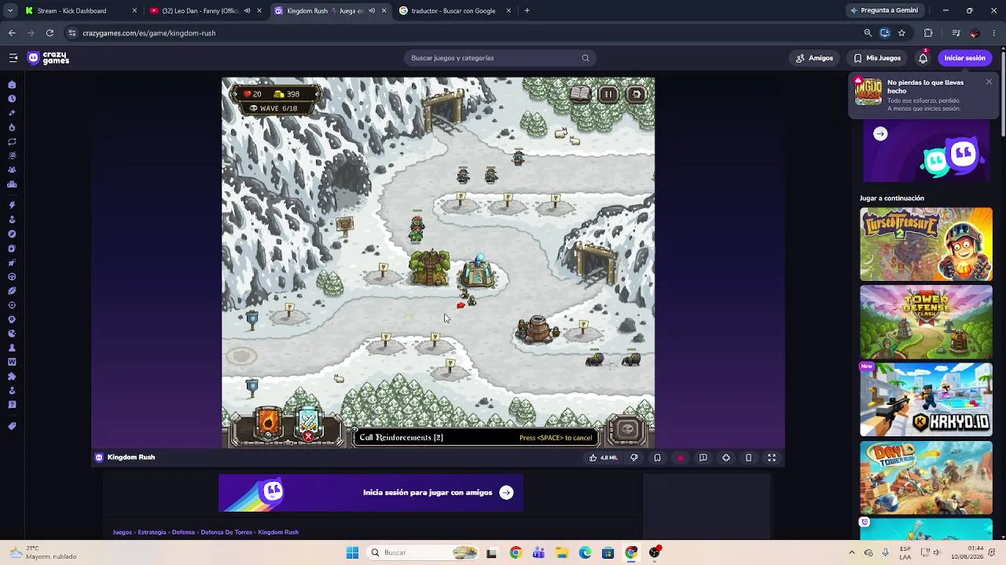Screen dimensions: 1006x565
Task: Open the Defensa breadcrumb link
Action: (x=183, y=532)
